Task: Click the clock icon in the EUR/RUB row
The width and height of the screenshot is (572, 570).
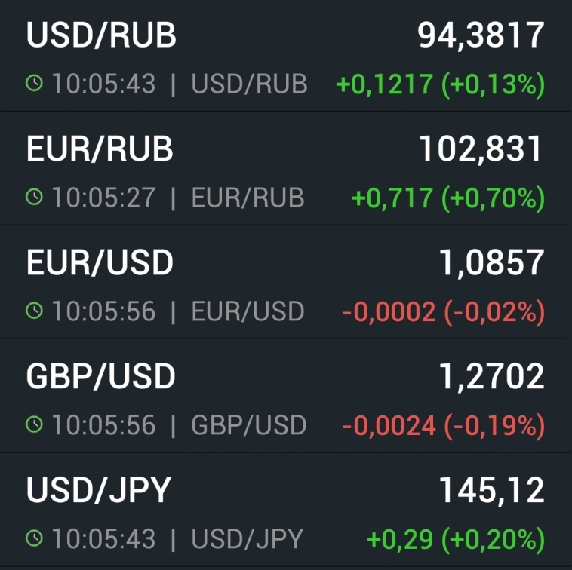Action: pyautogui.click(x=34, y=198)
